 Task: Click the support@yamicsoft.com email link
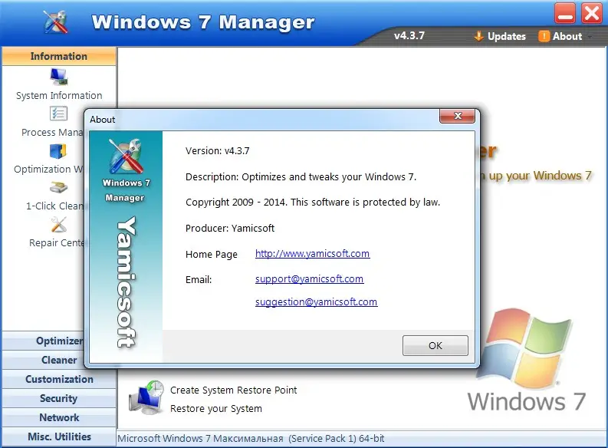tap(310, 279)
